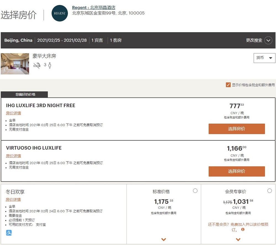Open 房价详情 for IHG LUXLIFE 3RD NIGHT FREE
The image size is (276, 245).
(x=13, y=113)
